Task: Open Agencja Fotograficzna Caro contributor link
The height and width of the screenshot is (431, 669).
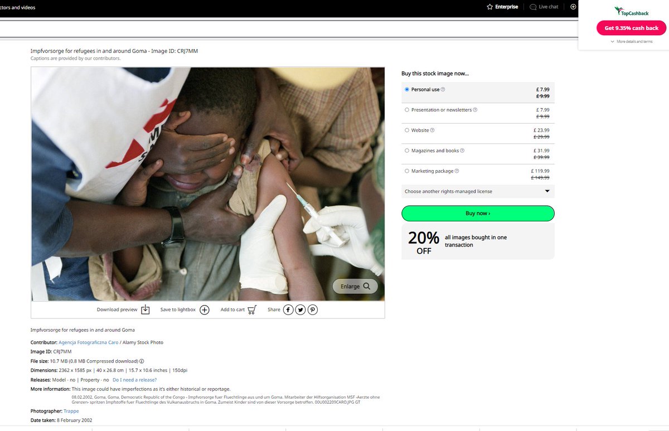Action: [x=89, y=342]
